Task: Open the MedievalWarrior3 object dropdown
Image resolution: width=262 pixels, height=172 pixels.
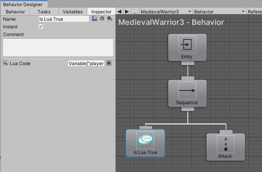Action: [166, 12]
